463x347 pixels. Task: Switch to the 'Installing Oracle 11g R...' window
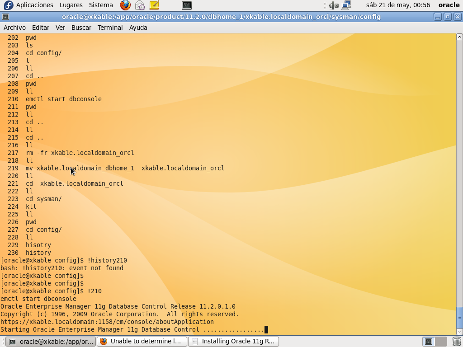pos(234,342)
